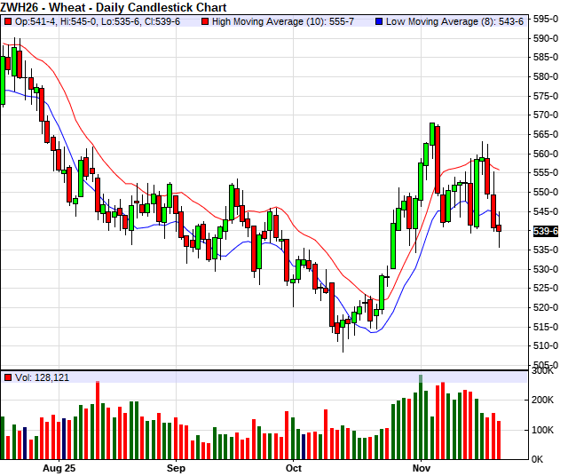Viewport: 568px width, 476px height.
Task: Click the red Vol legend square
Action: point(8,377)
